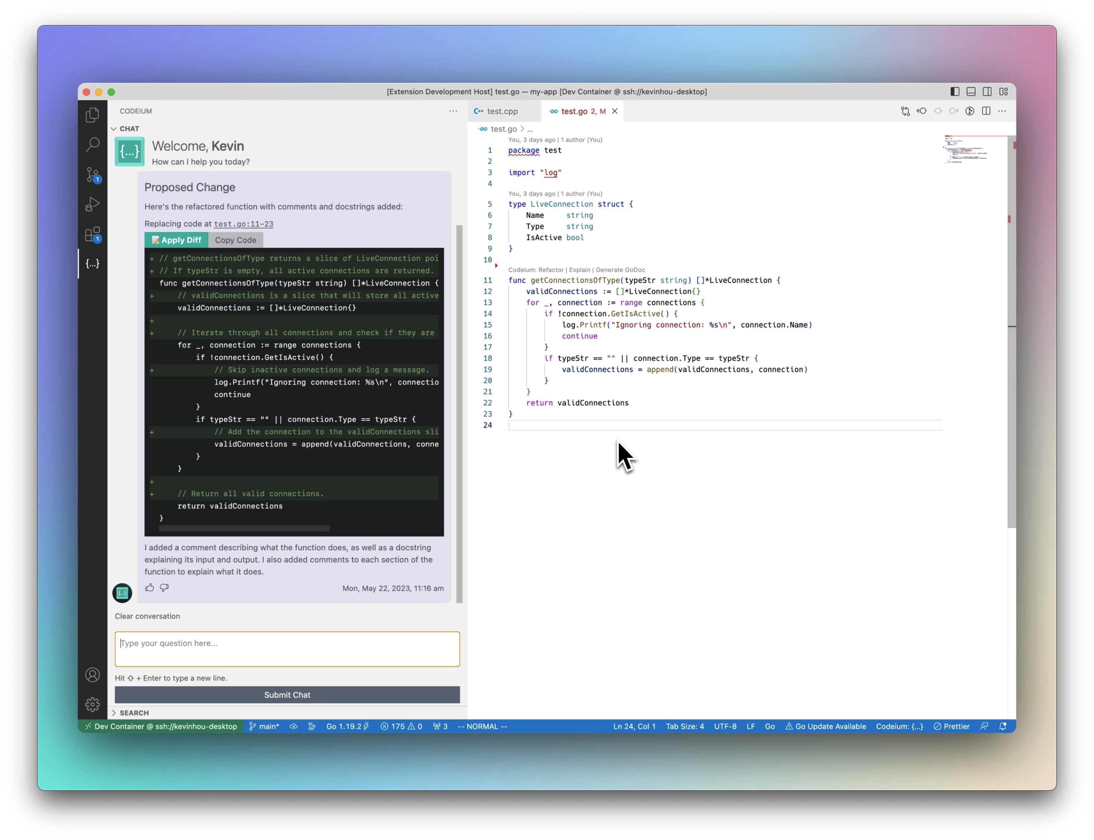
Task: Select the Codeium icon in activity bar
Action: [x=92, y=263]
